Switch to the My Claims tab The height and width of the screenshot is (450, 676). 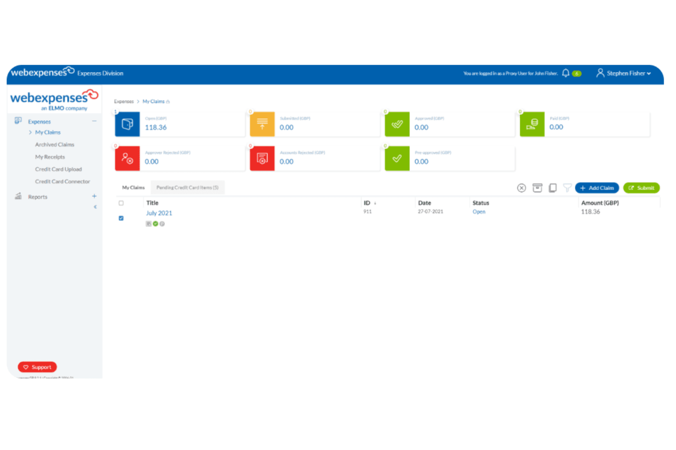point(133,187)
